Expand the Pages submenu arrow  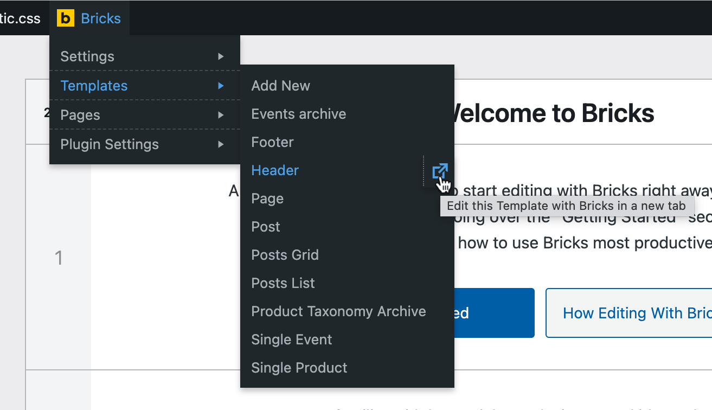click(x=221, y=115)
